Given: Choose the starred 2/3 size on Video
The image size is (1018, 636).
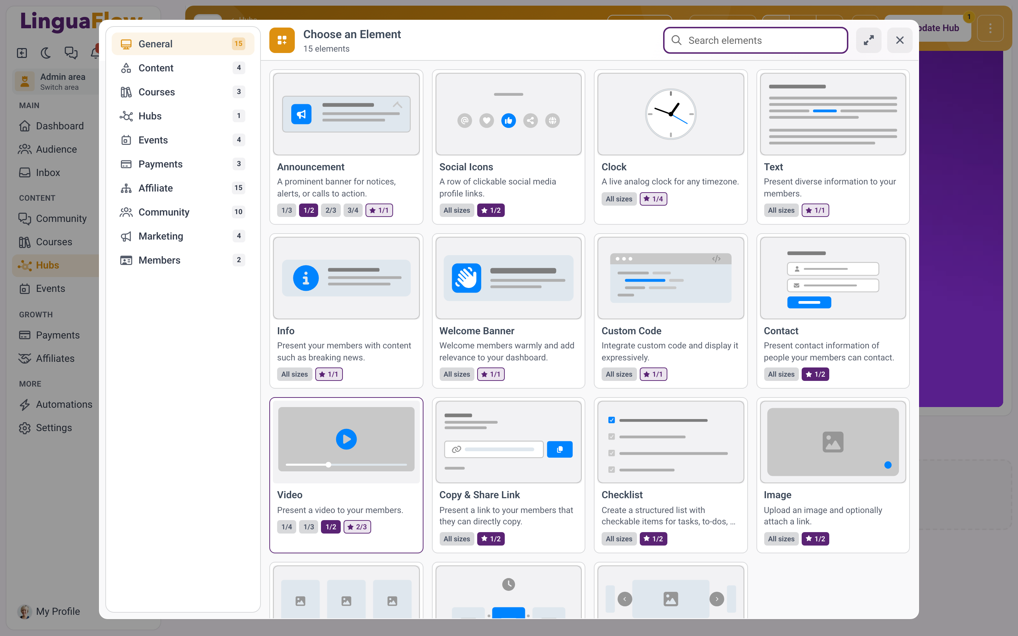Looking at the screenshot, I should (x=357, y=526).
